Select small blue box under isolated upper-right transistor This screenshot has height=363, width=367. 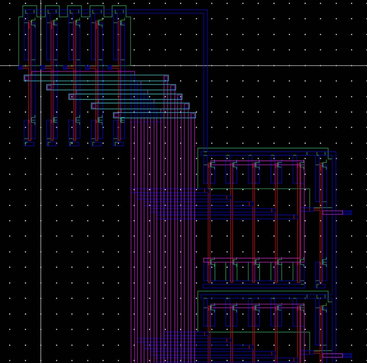320,286
